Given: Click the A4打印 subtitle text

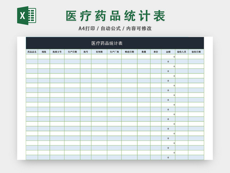Looking at the screenshot, I should tap(87, 28).
